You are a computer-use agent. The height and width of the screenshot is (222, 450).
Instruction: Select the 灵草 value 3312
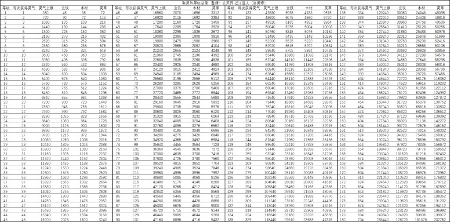(x=215, y=13)
